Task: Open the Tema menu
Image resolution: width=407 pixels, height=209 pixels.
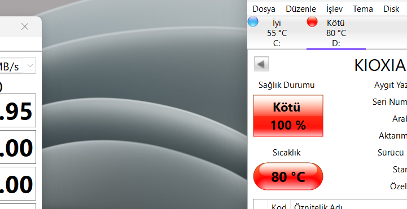Action: point(362,9)
